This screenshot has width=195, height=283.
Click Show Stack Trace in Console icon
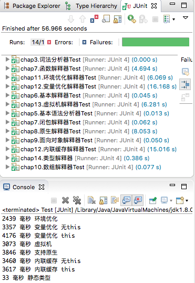186,72
